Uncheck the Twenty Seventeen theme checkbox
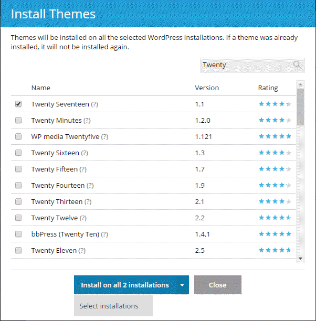This screenshot has height=321, width=316. 18,104
